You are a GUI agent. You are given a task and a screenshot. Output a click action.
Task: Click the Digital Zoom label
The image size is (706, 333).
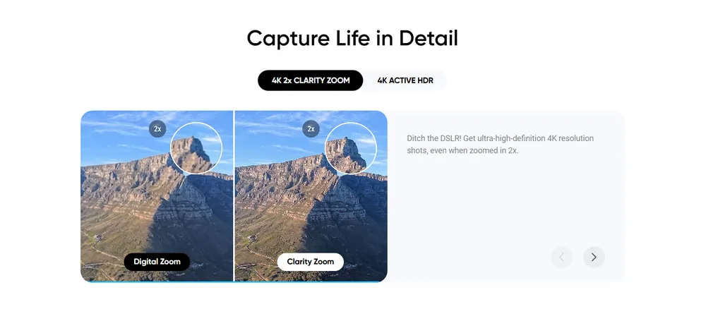tap(157, 262)
